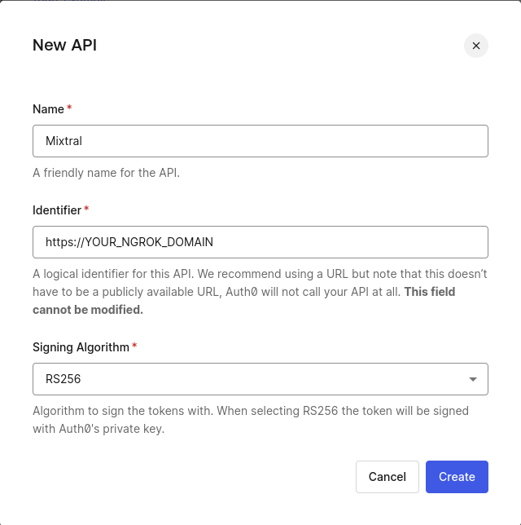Click the required asterisk next to Identifier
The image size is (521, 525).
(x=86, y=210)
